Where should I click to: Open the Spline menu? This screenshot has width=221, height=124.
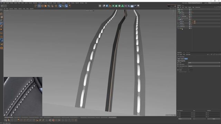[26, 3]
